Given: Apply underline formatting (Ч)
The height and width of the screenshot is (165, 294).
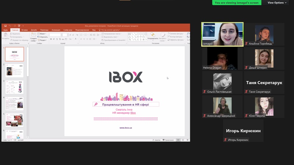Looking at the screenshot, I should (57, 39).
